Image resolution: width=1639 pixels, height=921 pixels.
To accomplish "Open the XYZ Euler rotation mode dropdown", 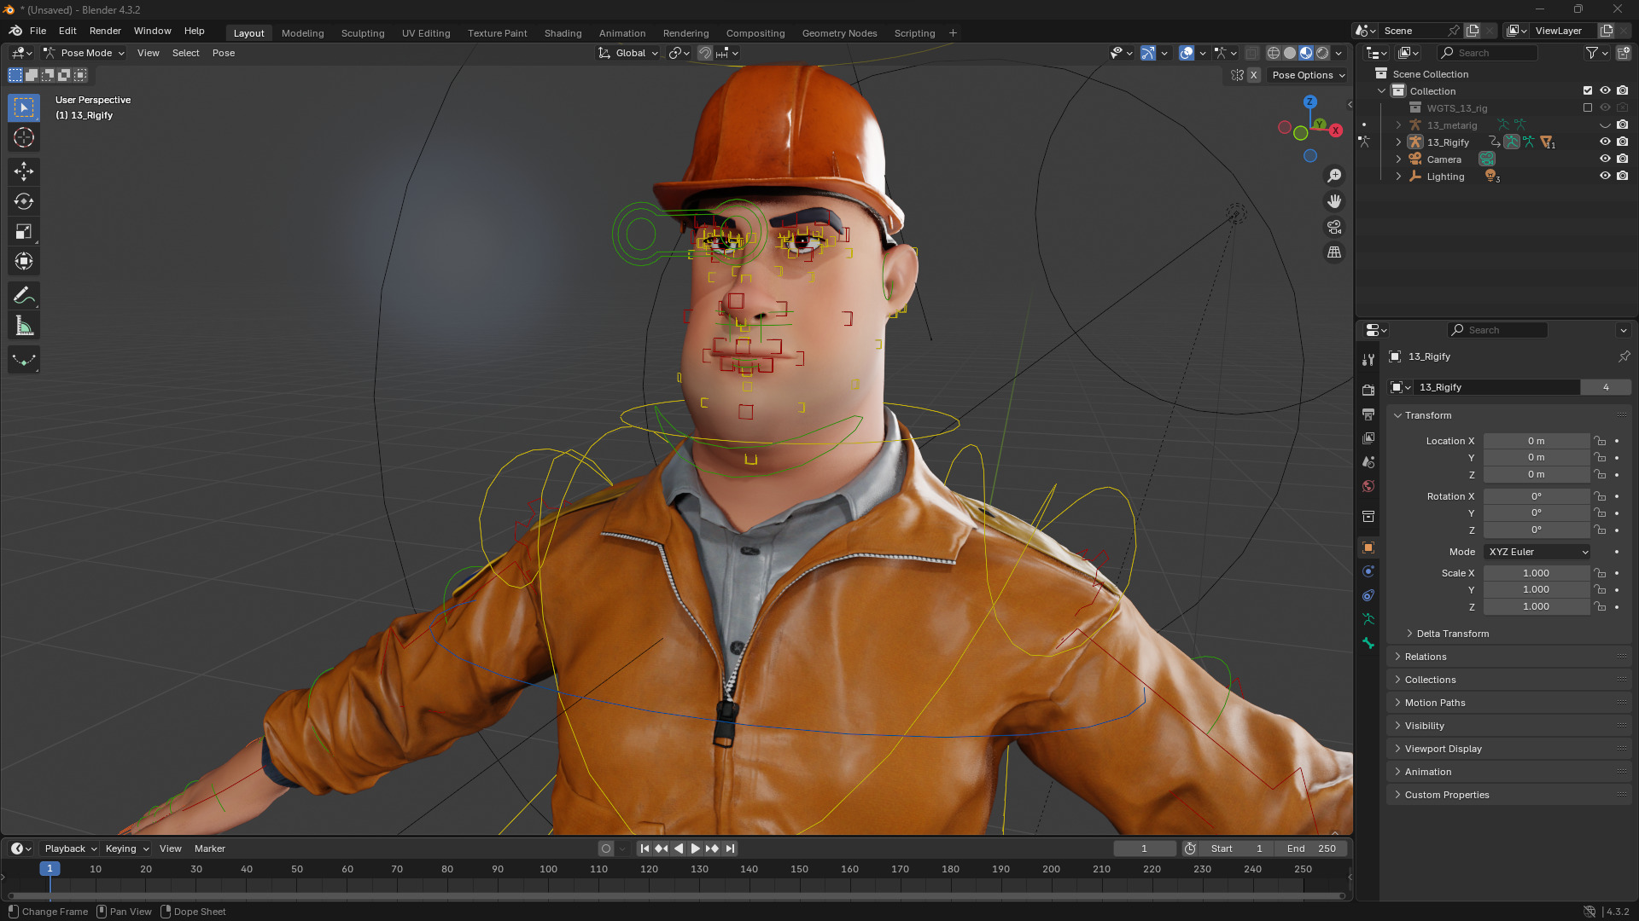I will pyautogui.click(x=1537, y=552).
